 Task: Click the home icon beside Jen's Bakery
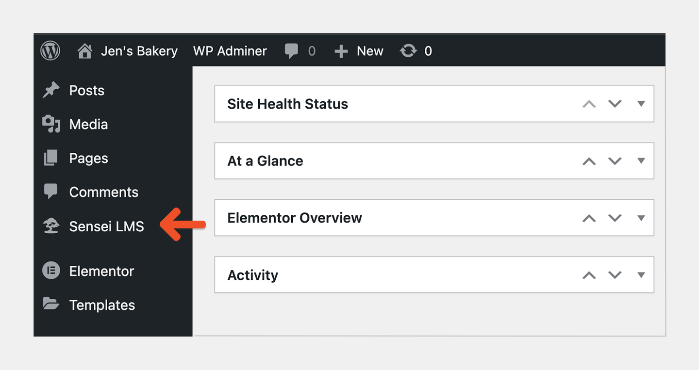(x=85, y=51)
